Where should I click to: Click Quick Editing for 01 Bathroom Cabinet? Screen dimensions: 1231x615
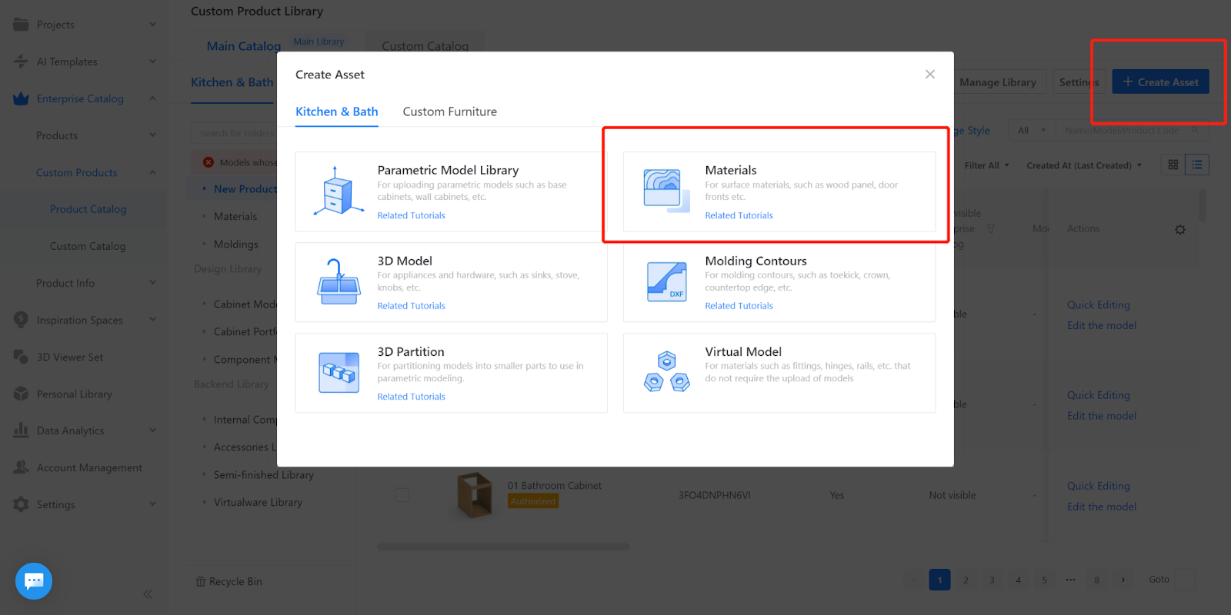[1098, 486]
